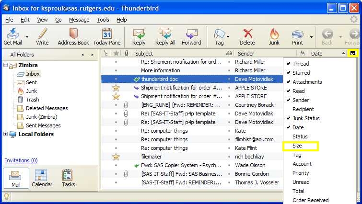This screenshot has width=362, height=204.
Task: Click the Reply All toolbar icon
Action: click(165, 36)
